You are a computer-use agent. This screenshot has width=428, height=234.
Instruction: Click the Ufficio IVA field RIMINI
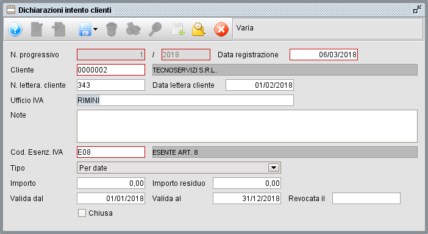[x=185, y=101]
